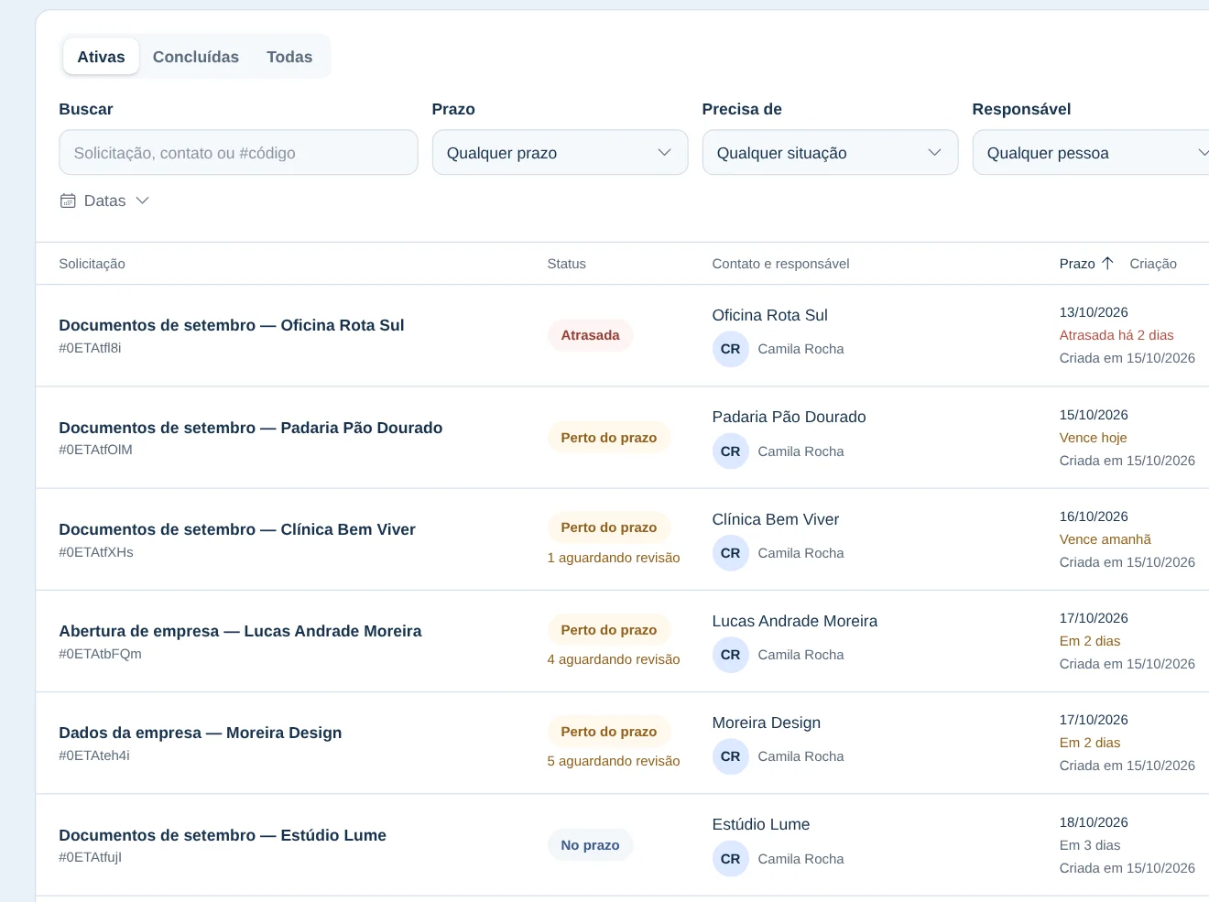1209x902 pixels.
Task: Open Documentos de setembro — Clínica Bem Viver
Action: pos(237,529)
